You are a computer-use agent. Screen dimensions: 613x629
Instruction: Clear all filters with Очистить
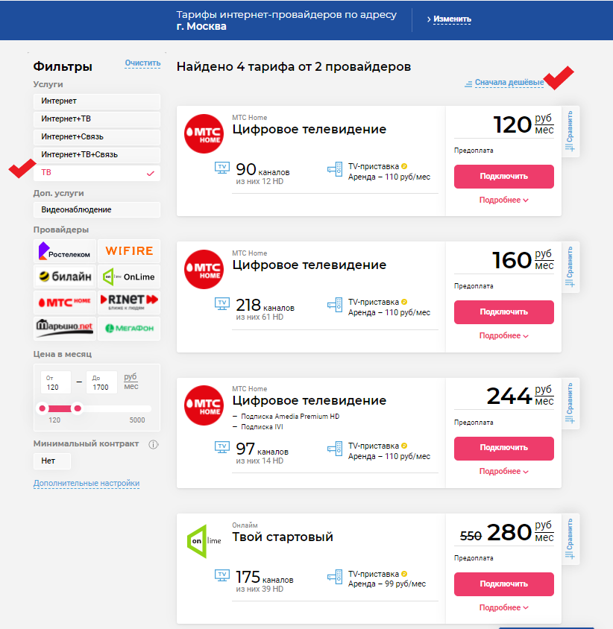tap(142, 63)
